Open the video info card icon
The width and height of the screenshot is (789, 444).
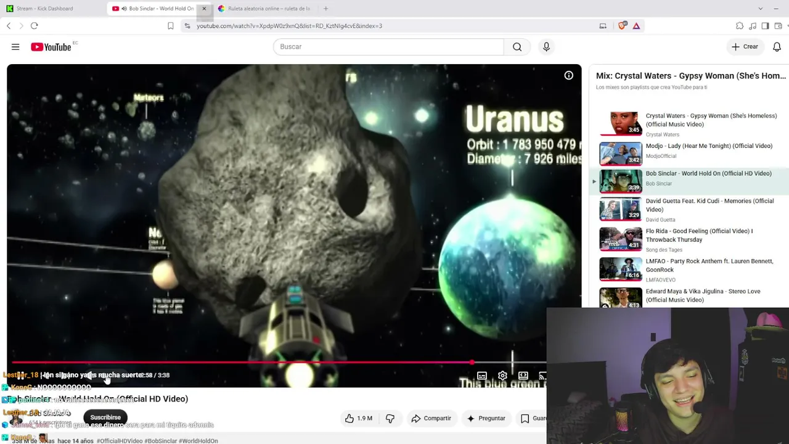click(568, 75)
